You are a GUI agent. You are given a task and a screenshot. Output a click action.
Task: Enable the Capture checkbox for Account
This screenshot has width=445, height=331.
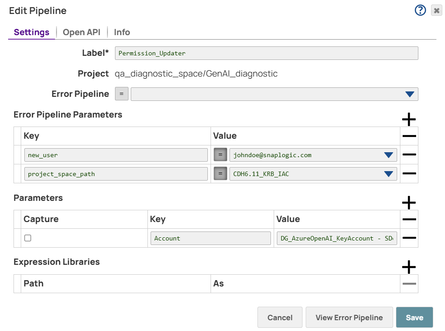click(x=28, y=238)
